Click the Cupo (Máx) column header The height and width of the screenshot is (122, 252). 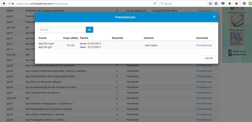coord(71,38)
